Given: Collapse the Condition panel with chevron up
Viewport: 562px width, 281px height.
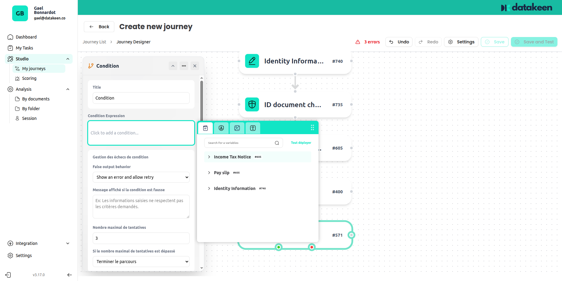Looking at the screenshot, I should [173, 66].
